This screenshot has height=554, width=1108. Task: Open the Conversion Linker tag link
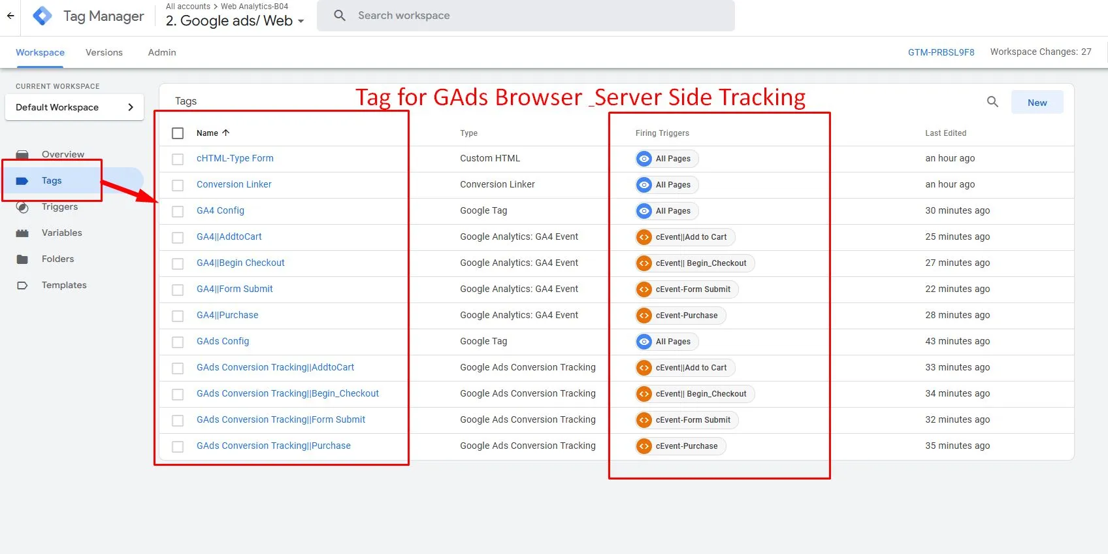point(234,184)
